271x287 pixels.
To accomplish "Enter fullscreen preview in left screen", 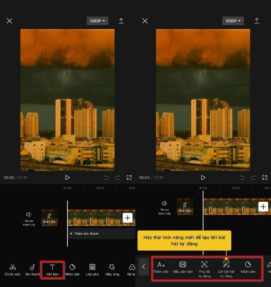I will [x=129, y=177].
